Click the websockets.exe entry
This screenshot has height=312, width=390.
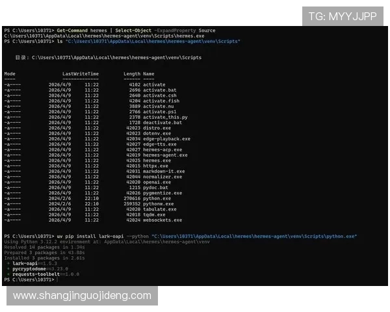[x=162, y=220]
